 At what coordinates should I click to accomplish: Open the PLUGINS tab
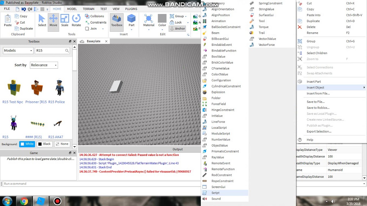[131, 9]
